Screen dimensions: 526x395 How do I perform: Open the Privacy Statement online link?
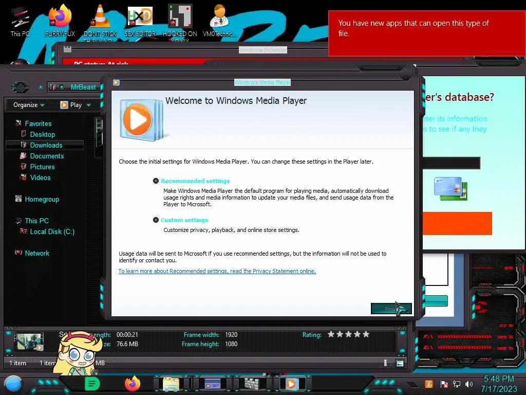click(x=217, y=271)
